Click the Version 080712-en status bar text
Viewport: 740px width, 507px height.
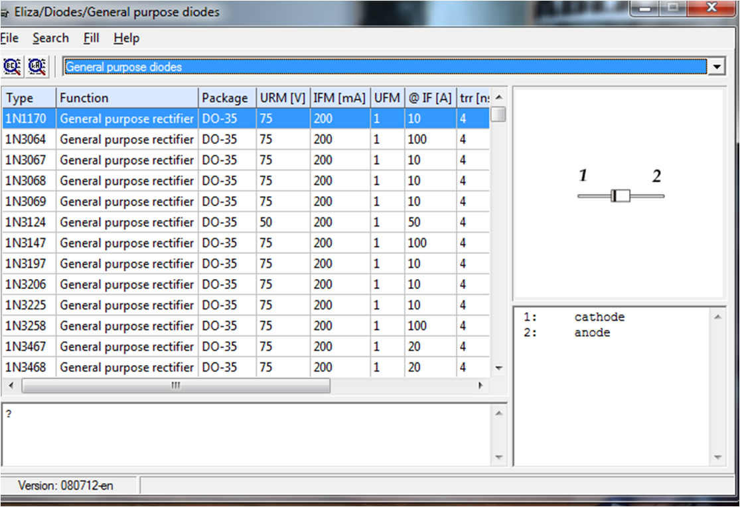pyautogui.click(x=66, y=486)
